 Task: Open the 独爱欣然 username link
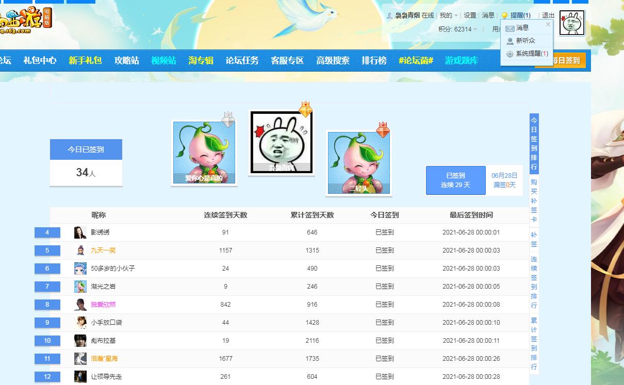coord(103,305)
